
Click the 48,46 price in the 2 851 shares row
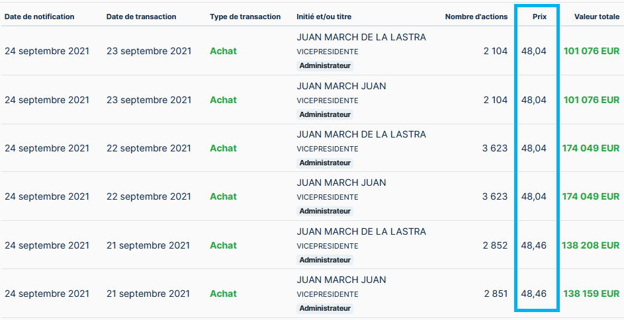[x=534, y=294]
